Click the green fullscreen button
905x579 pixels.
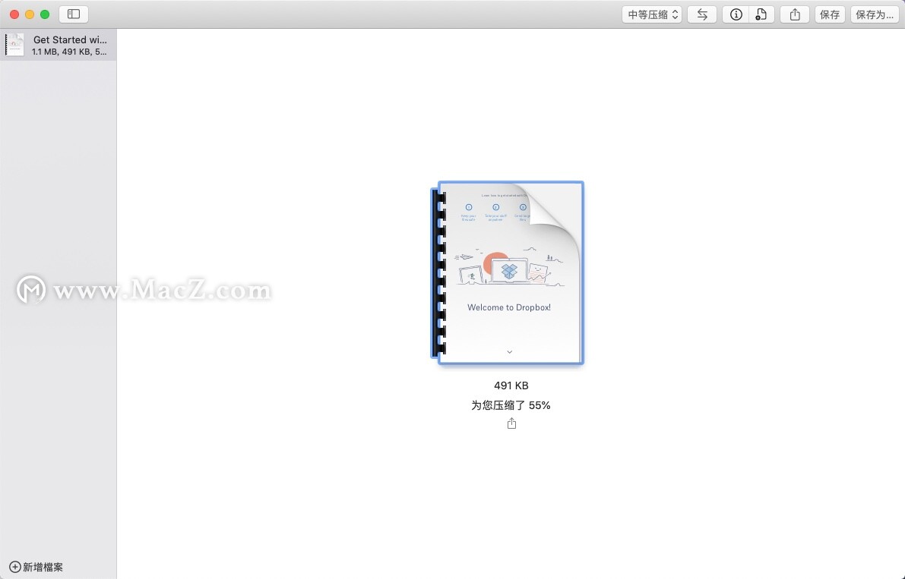tap(45, 14)
